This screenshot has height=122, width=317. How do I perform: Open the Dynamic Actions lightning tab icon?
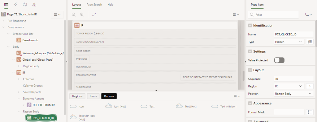point(15,4)
